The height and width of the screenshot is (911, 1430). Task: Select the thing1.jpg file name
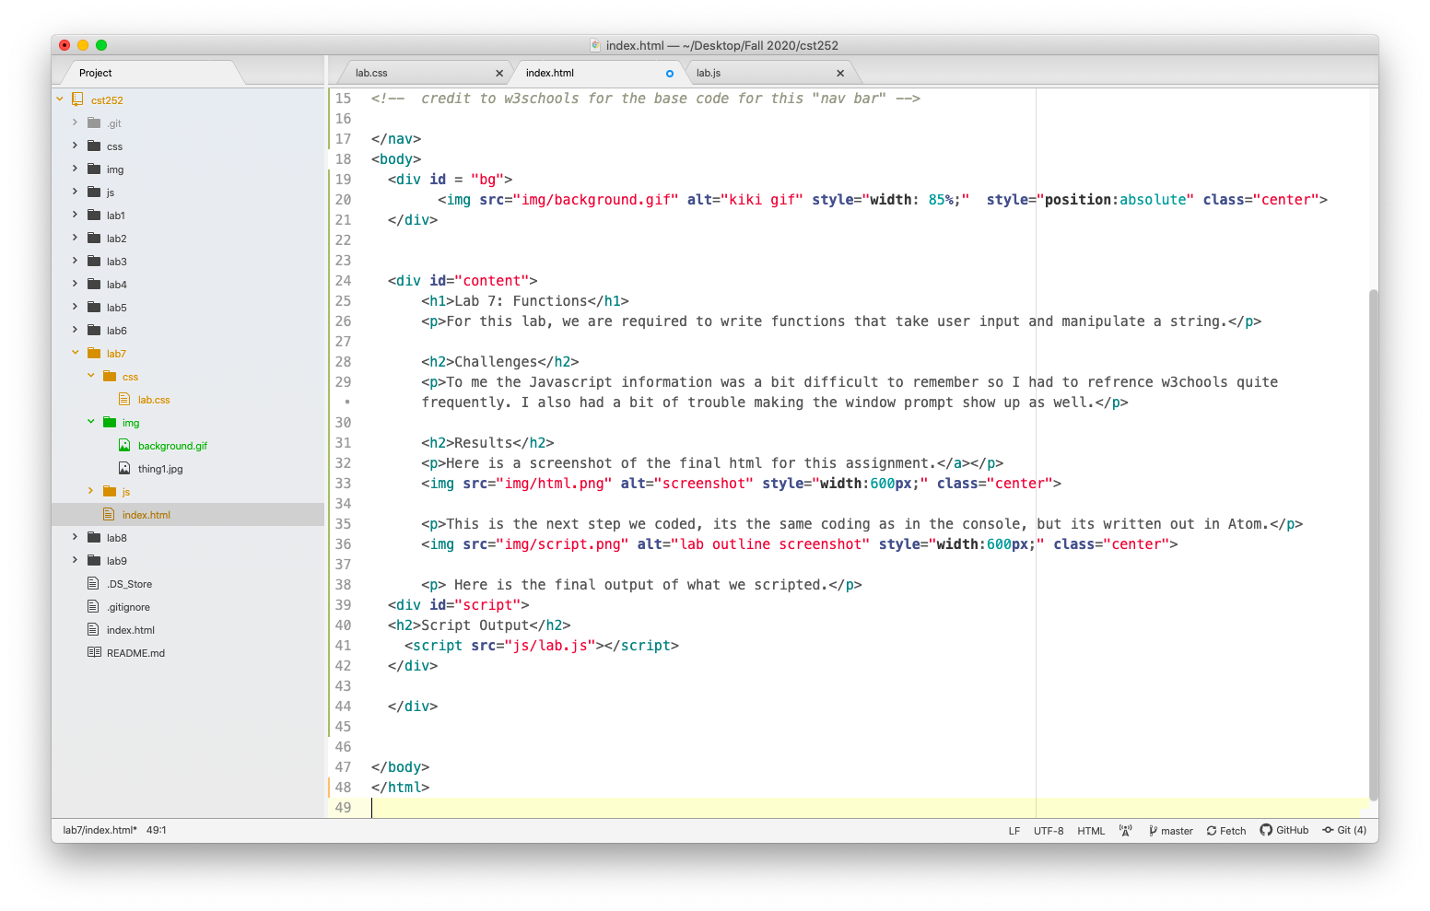tap(160, 469)
